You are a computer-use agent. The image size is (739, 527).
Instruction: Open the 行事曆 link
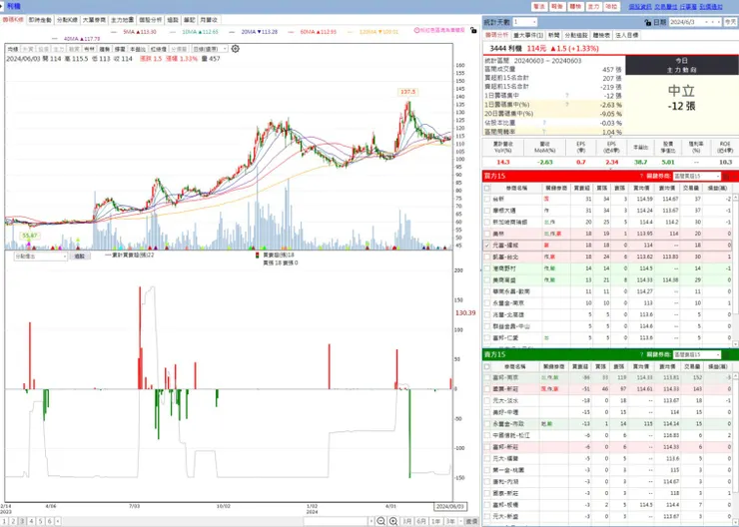[x=688, y=7]
